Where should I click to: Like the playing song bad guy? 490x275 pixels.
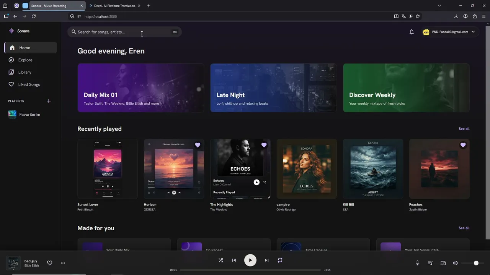pyautogui.click(x=49, y=263)
